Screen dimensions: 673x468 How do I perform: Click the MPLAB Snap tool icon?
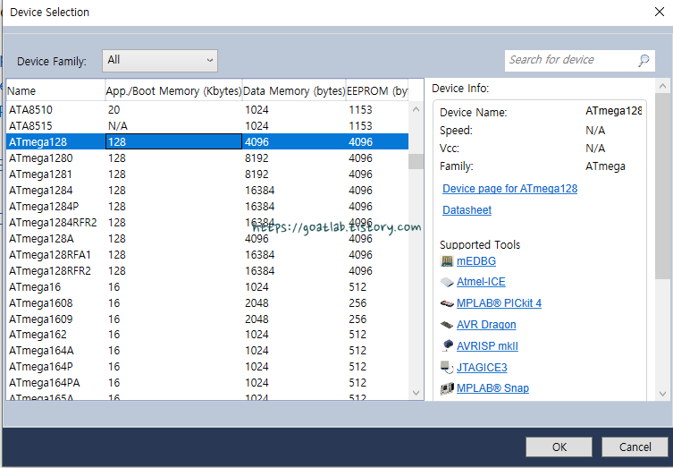447,388
